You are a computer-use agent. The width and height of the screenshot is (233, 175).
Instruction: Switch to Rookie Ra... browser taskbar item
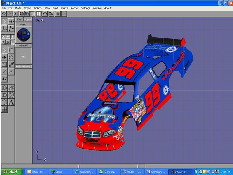click(x=84, y=172)
